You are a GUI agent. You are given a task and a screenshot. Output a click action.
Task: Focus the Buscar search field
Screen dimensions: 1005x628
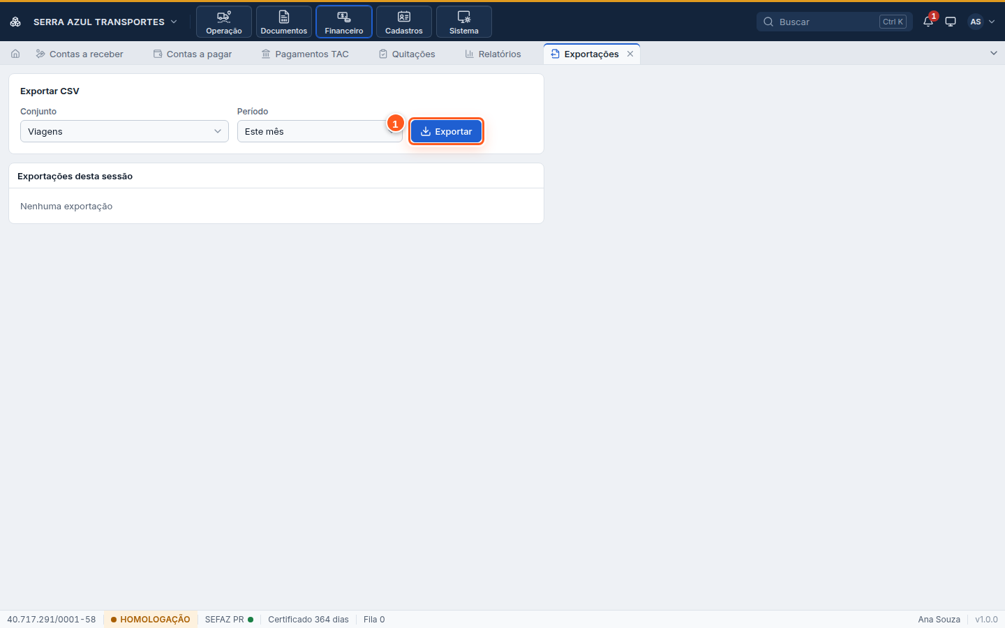point(835,22)
